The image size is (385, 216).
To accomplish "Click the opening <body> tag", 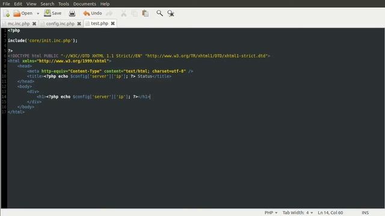I will click(x=25, y=86).
